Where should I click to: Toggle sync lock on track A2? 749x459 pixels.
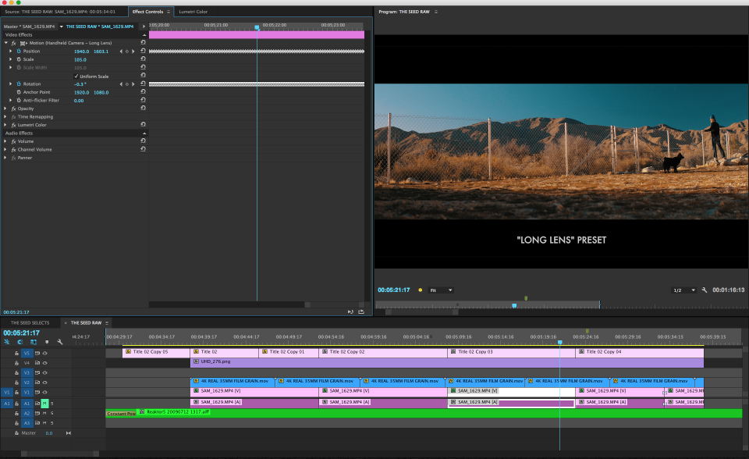tap(37, 413)
